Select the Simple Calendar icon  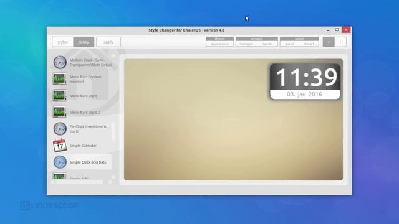(60, 145)
